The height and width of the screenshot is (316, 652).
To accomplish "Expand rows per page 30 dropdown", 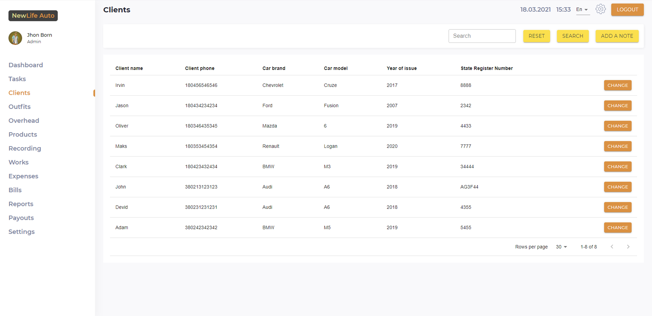I will [561, 247].
